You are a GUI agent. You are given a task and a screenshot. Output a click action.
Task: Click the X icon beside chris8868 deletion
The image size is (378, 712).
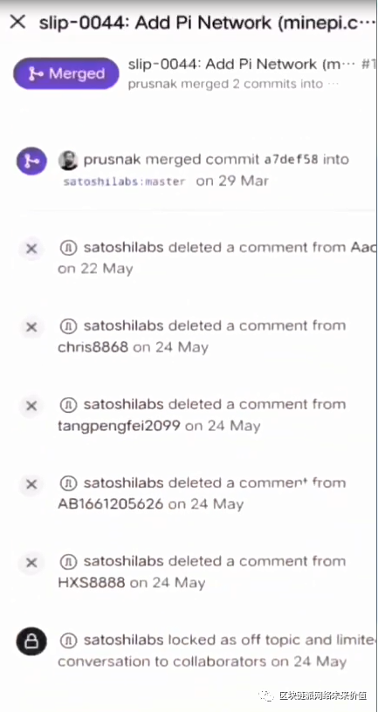[x=31, y=327]
